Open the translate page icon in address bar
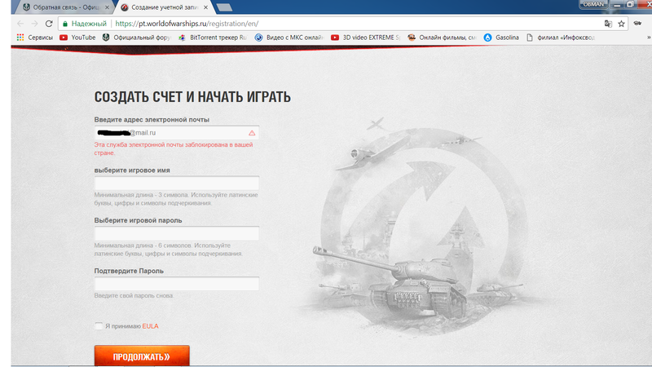Image resolution: width=652 pixels, height=367 pixels. tap(608, 24)
